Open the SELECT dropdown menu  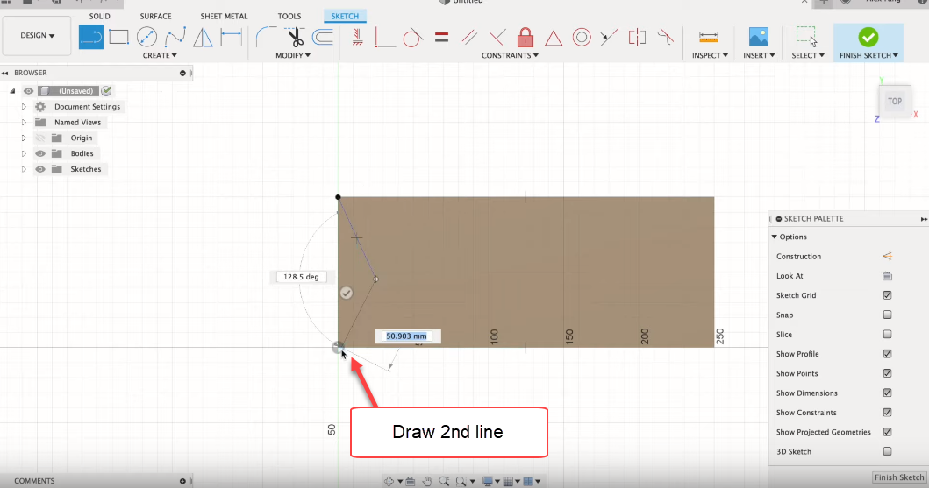[808, 55]
